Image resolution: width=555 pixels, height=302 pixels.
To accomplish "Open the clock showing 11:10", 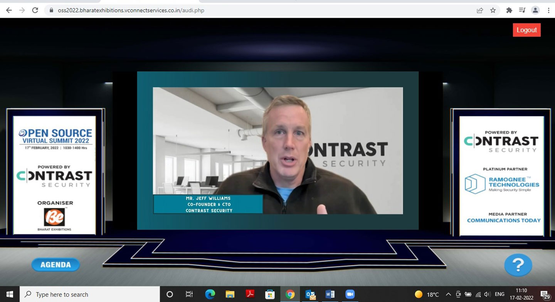I will click(x=521, y=294).
